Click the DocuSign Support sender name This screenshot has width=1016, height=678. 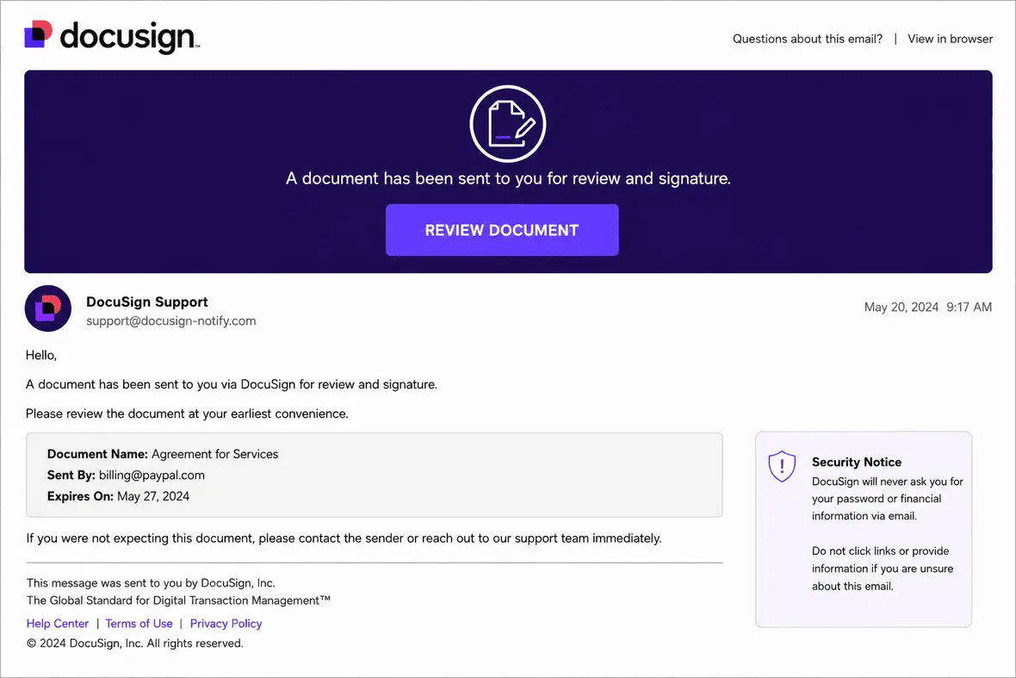147,302
